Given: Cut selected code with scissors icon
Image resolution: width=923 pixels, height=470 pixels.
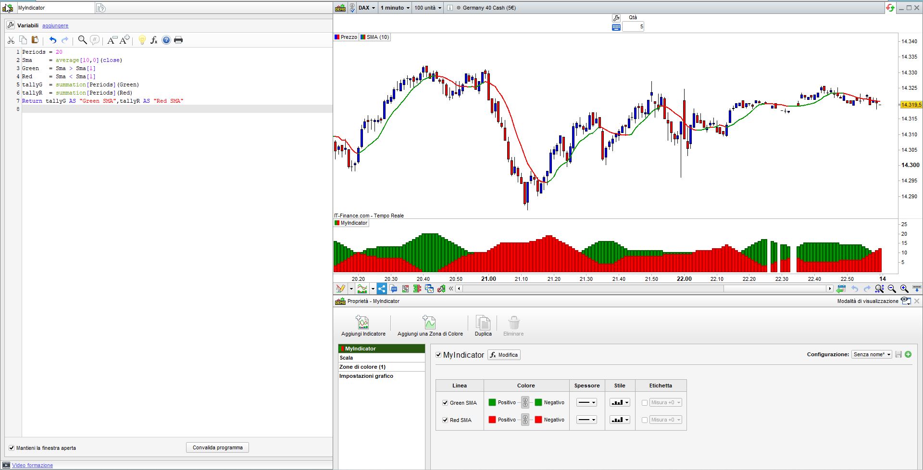Looking at the screenshot, I should click(x=11, y=40).
